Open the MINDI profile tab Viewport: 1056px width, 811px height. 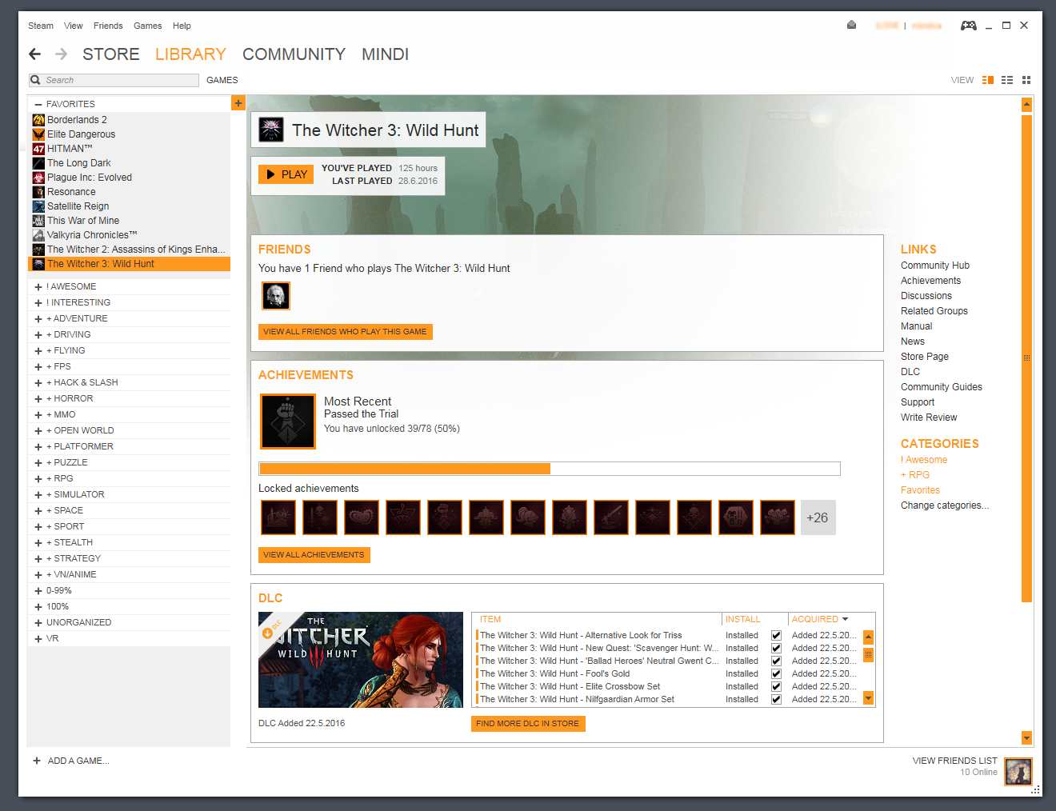pyautogui.click(x=385, y=54)
